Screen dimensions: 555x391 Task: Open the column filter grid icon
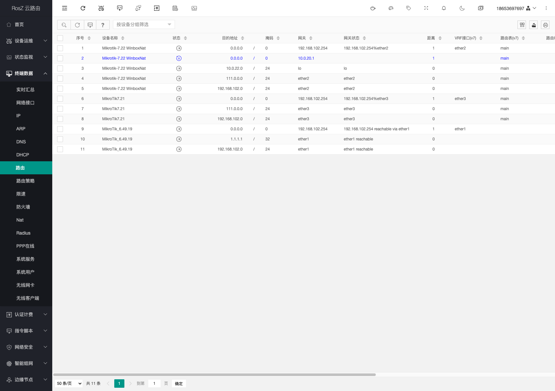tap(522, 25)
